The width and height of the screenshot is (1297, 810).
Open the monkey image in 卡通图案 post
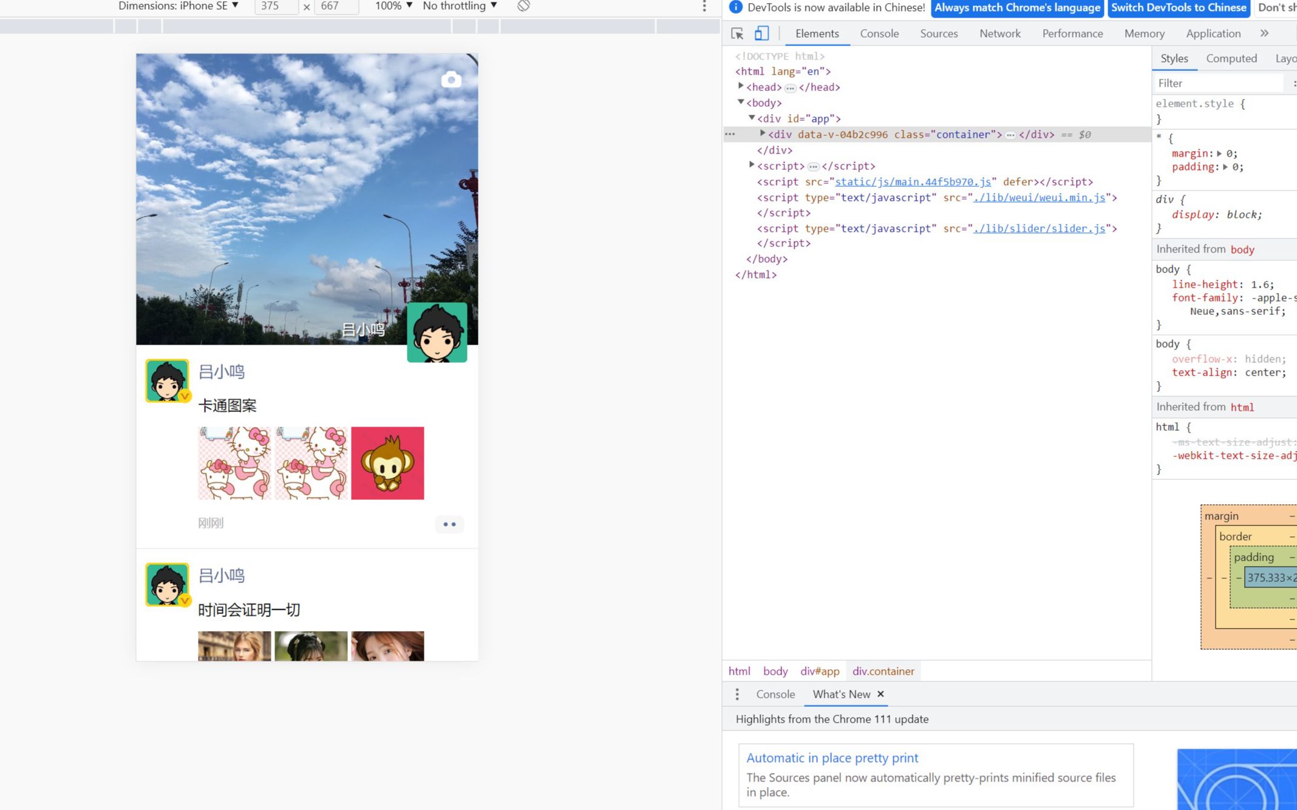click(387, 463)
